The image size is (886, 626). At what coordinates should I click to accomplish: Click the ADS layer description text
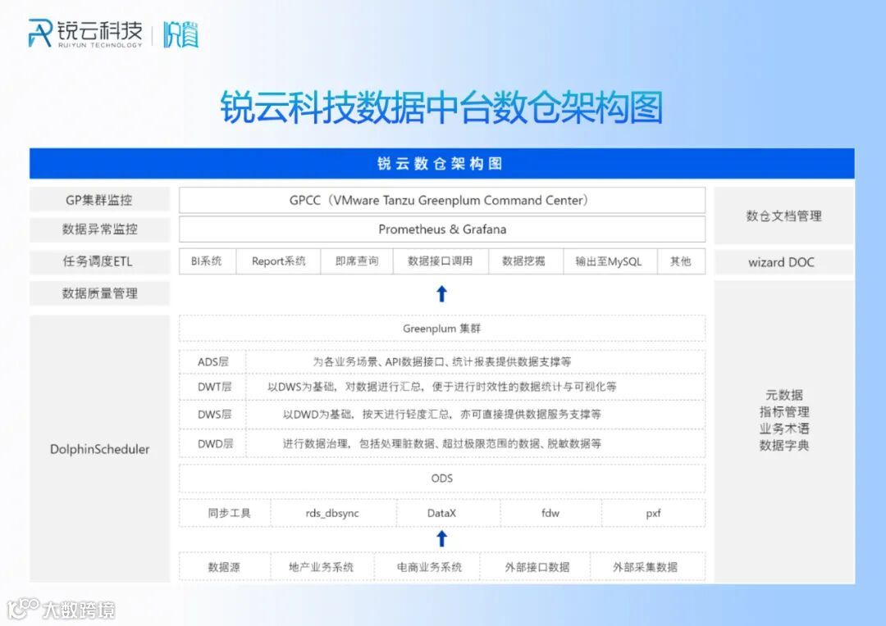pyautogui.click(x=442, y=362)
